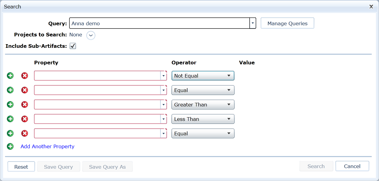Open first Property field dropdown arrow
The image size is (379, 181).
point(163,76)
